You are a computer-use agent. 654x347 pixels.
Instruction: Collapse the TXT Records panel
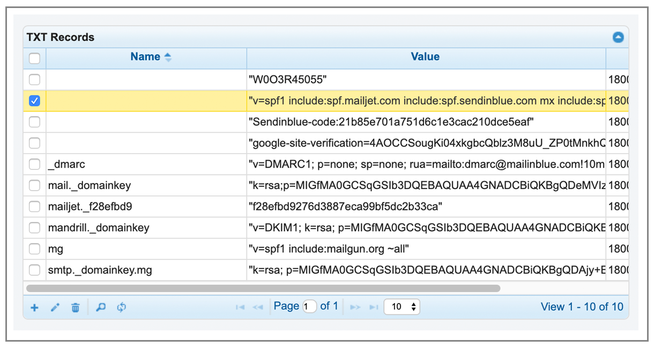point(618,37)
